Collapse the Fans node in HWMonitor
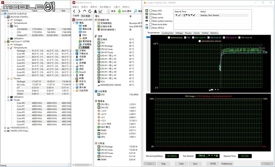The image size is (275, 167). point(8,26)
